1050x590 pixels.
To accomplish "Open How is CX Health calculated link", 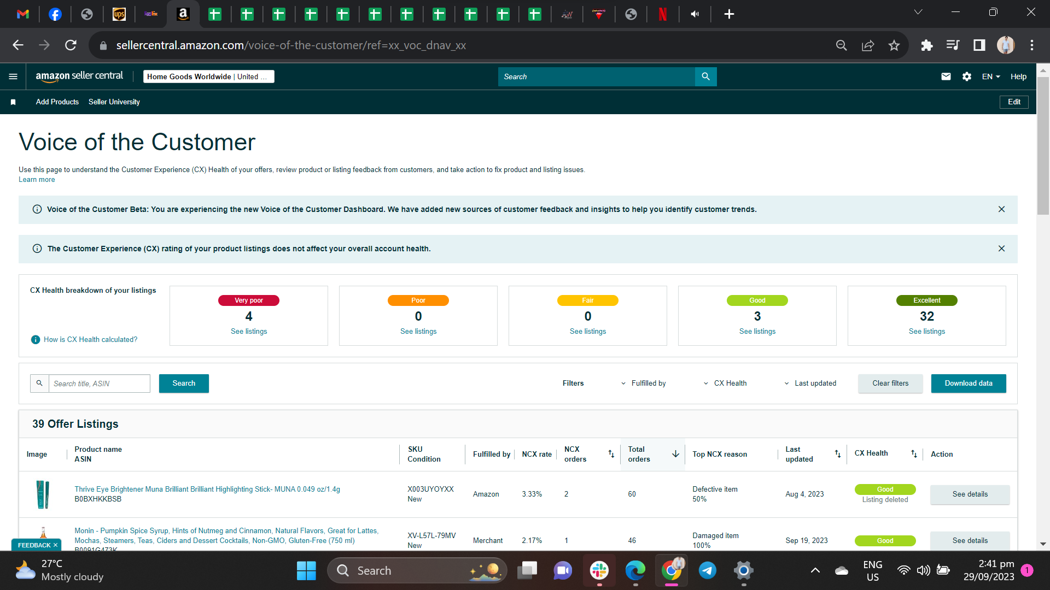I will (90, 340).
